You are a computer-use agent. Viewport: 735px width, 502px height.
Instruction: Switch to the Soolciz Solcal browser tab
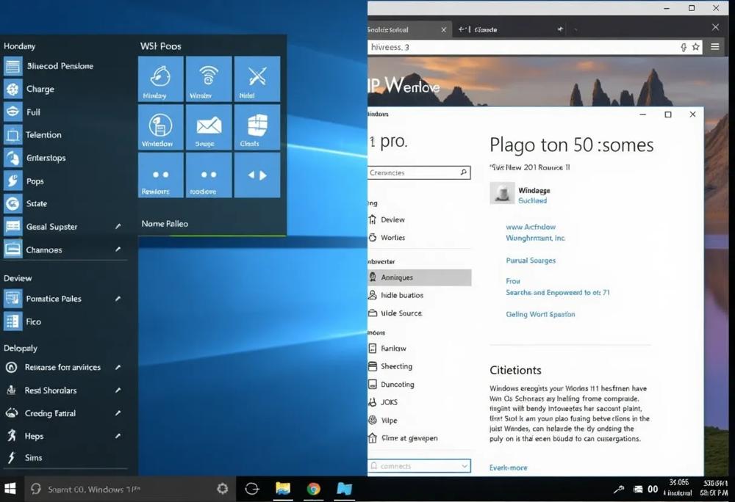pos(407,29)
